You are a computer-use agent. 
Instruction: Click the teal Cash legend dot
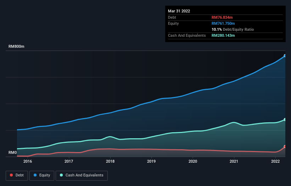tap(61, 175)
